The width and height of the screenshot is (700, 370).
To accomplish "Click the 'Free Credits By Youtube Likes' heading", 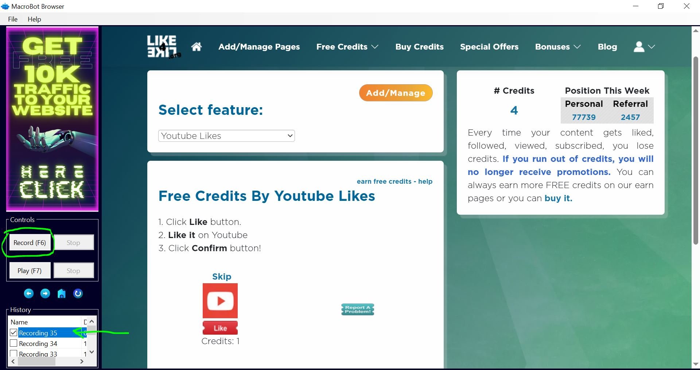I will pyautogui.click(x=267, y=196).
